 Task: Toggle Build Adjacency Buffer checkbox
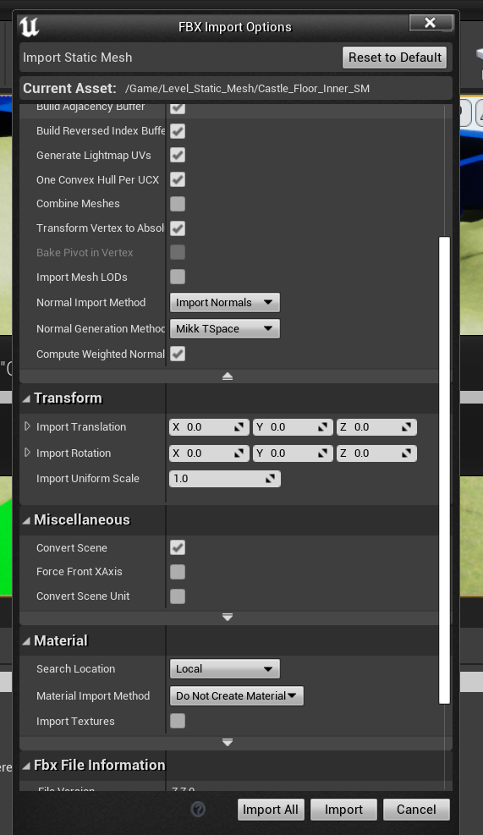pyautogui.click(x=178, y=108)
